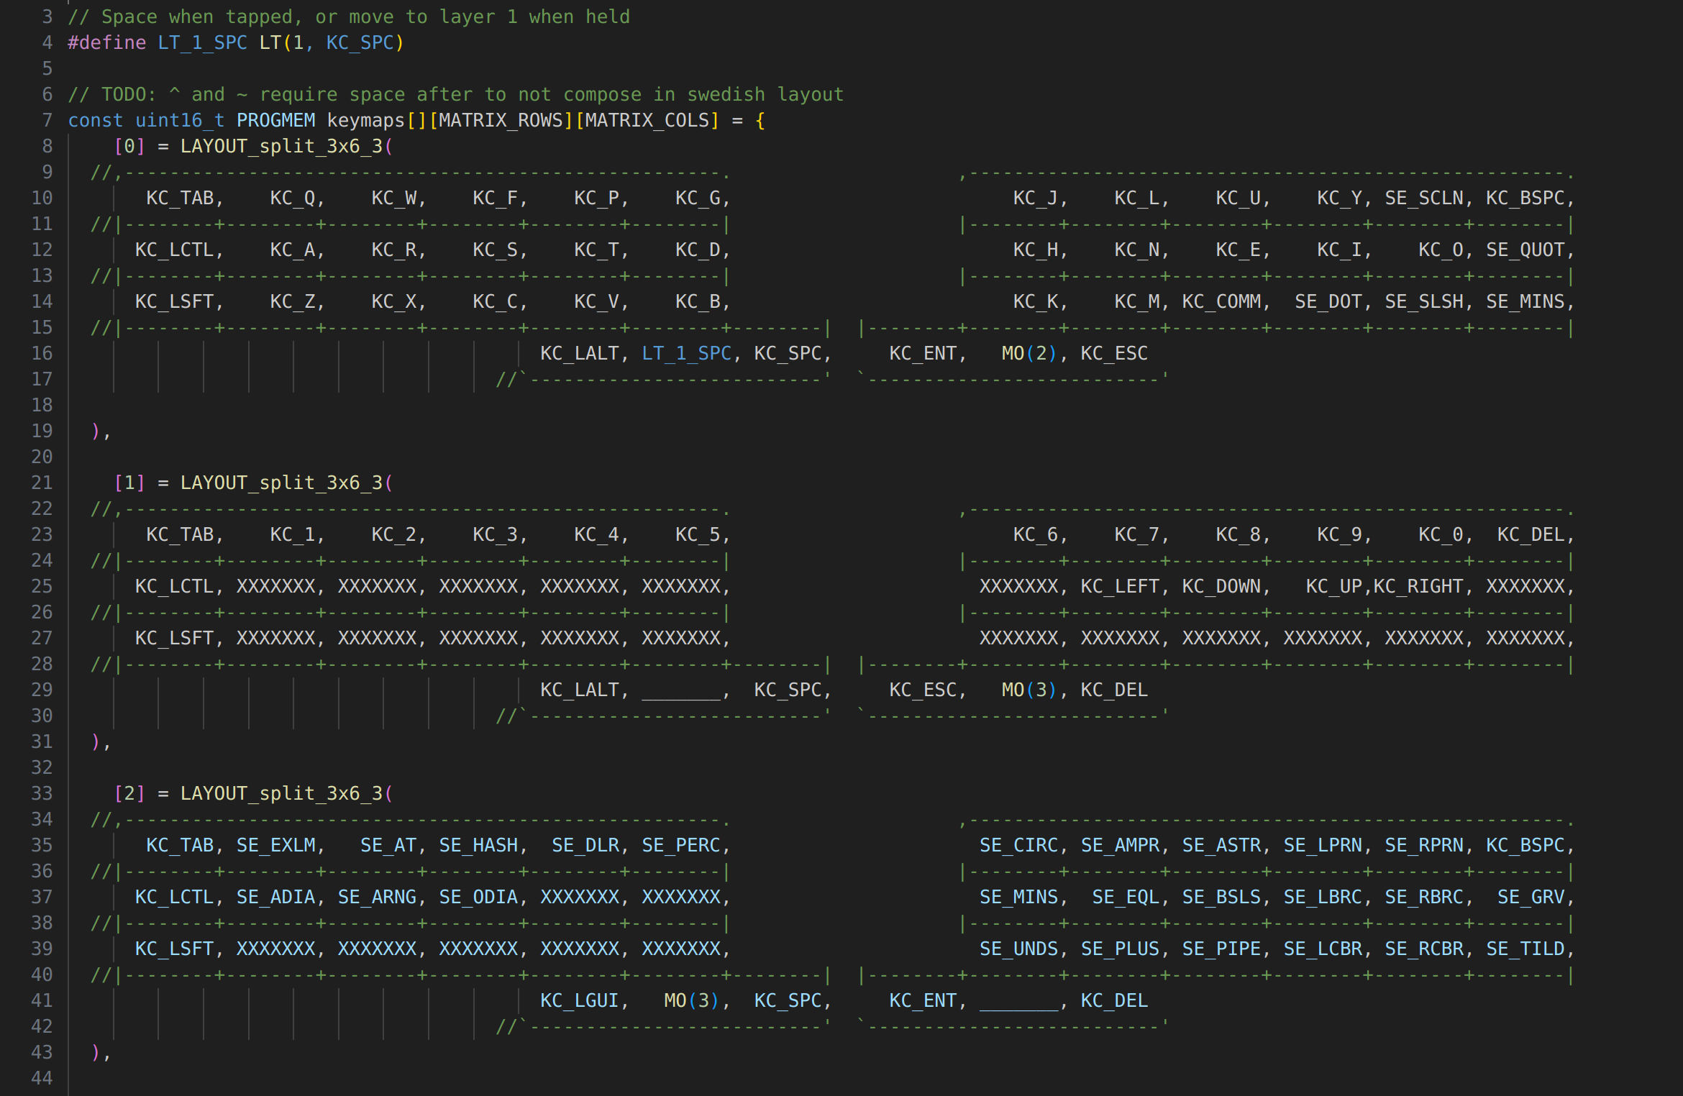1683x1096 pixels.
Task: Click the 'Space when tapped' comment line
Action: tap(349, 17)
